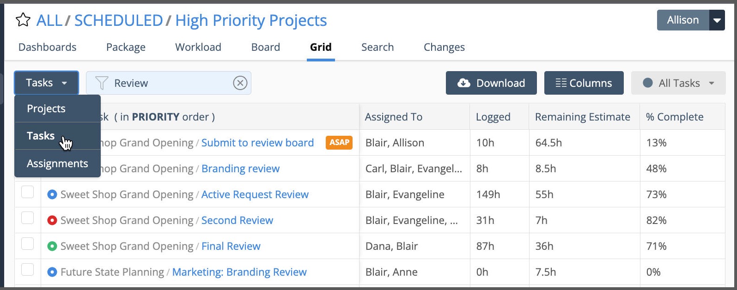Open the Columns chooser button
This screenshot has width=737, height=290.
pyautogui.click(x=584, y=83)
